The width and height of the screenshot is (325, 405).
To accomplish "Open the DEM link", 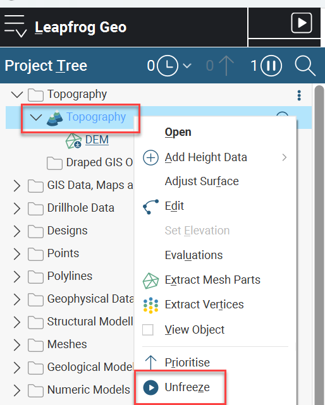I will 97,140.
